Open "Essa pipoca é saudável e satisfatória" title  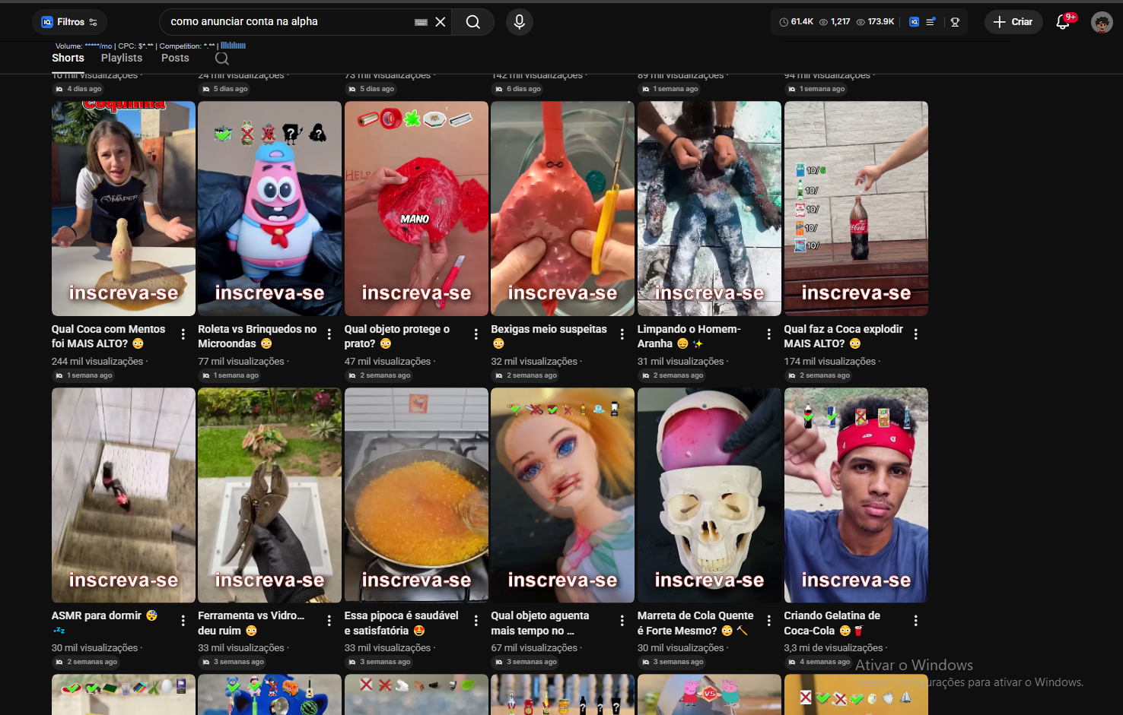click(x=402, y=623)
